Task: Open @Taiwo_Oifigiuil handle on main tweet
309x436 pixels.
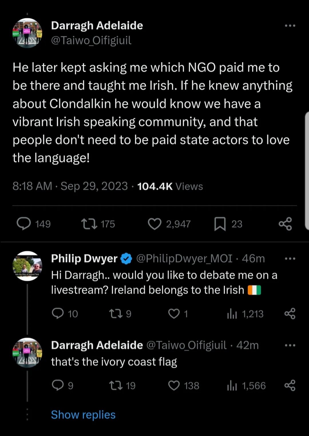Action: click(x=91, y=40)
